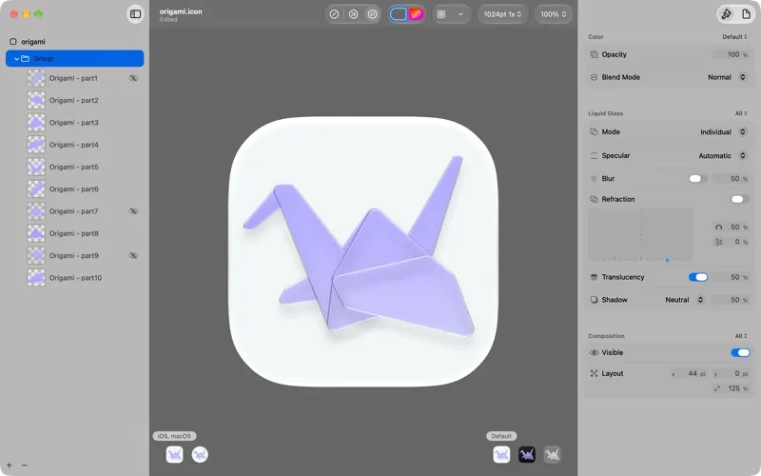Screen dimensions: 761x476
Task: Select the OS 27 version toolbar icon
Action: [372, 14]
